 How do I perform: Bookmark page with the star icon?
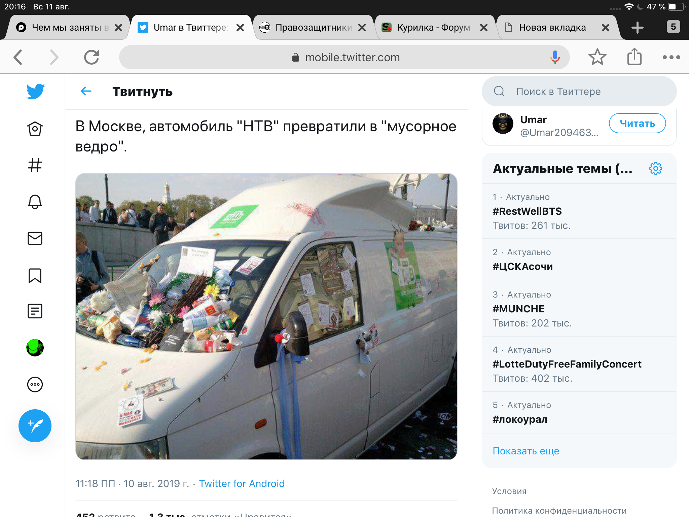[597, 57]
